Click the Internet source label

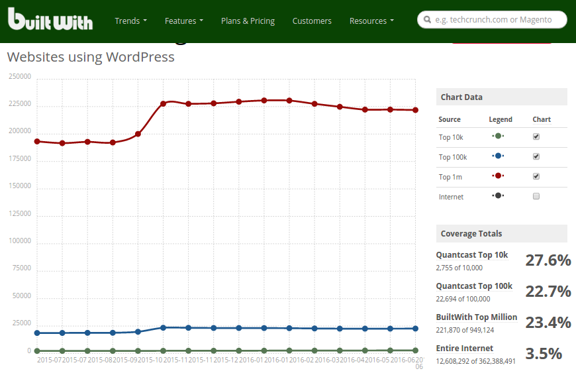451,197
